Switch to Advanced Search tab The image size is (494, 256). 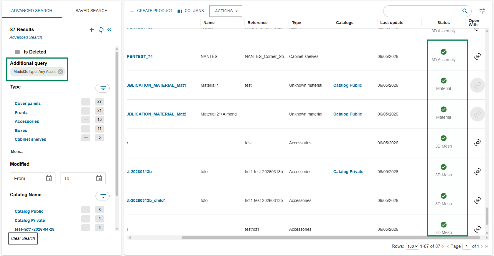click(32, 11)
